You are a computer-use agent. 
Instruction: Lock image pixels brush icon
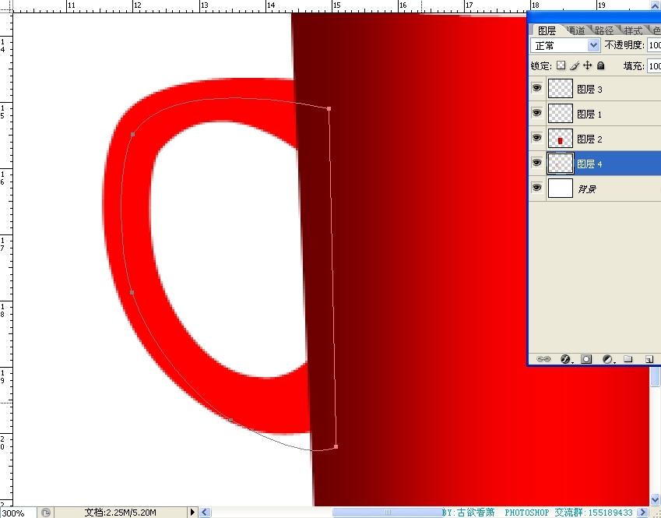pos(575,66)
